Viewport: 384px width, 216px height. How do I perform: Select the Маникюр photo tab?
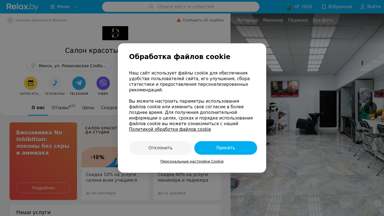(x=273, y=20)
